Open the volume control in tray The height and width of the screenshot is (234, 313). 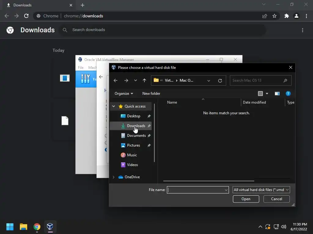pyautogui.click(x=283, y=227)
